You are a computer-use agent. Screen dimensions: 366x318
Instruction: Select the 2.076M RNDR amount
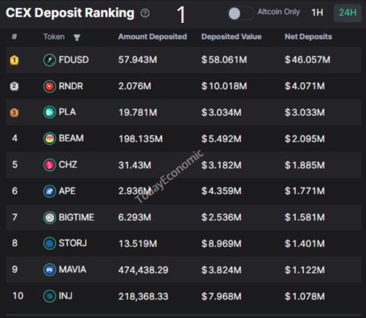[x=135, y=86]
